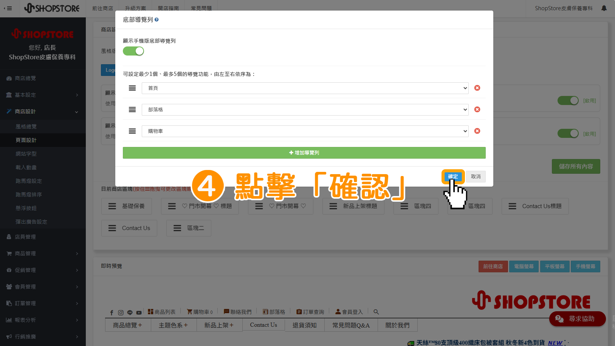
Task: Click the help question icon beside 底部導覽列
Action: [x=156, y=20]
